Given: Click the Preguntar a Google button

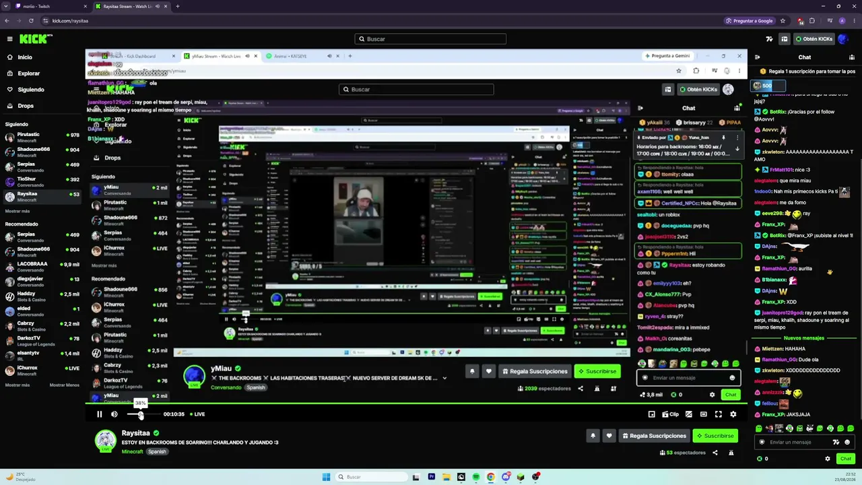Looking at the screenshot, I should coord(750,21).
